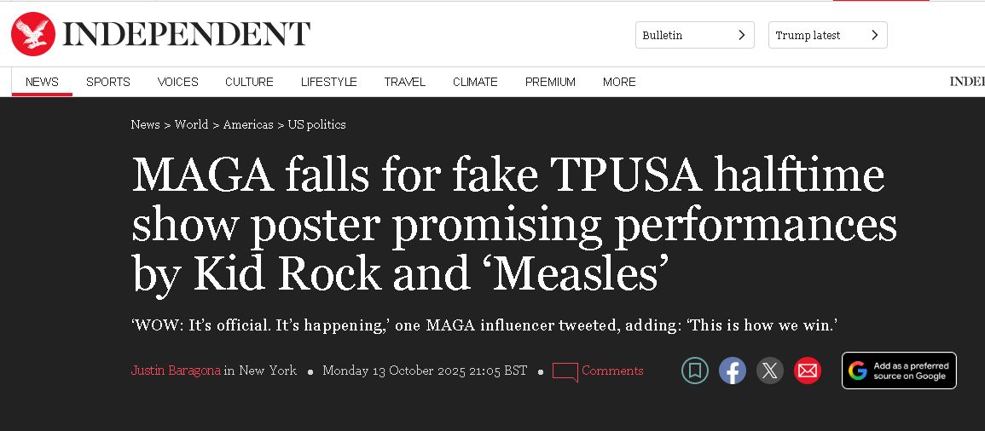Click the comments speech bubble icon
Screen dimensions: 985x431
coord(565,371)
